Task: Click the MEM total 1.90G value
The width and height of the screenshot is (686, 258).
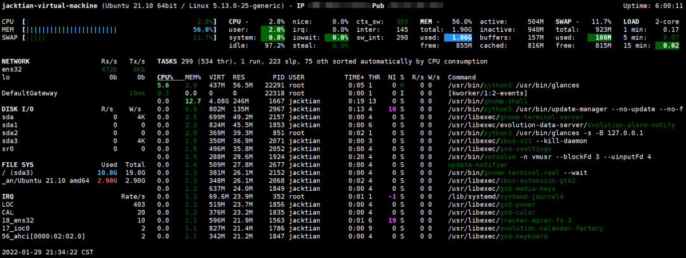Action: [463, 30]
